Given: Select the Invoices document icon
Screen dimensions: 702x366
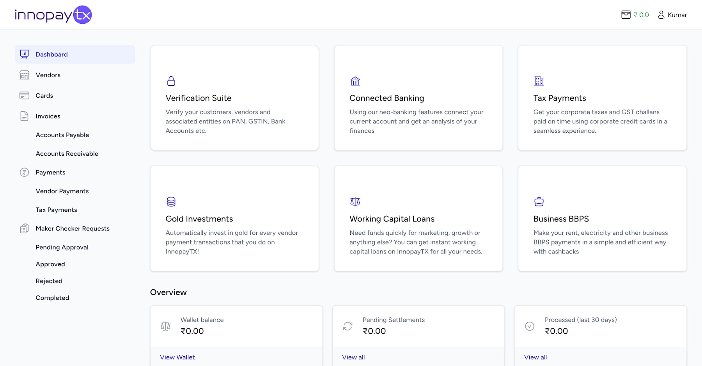Looking at the screenshot, I should 24,116.
